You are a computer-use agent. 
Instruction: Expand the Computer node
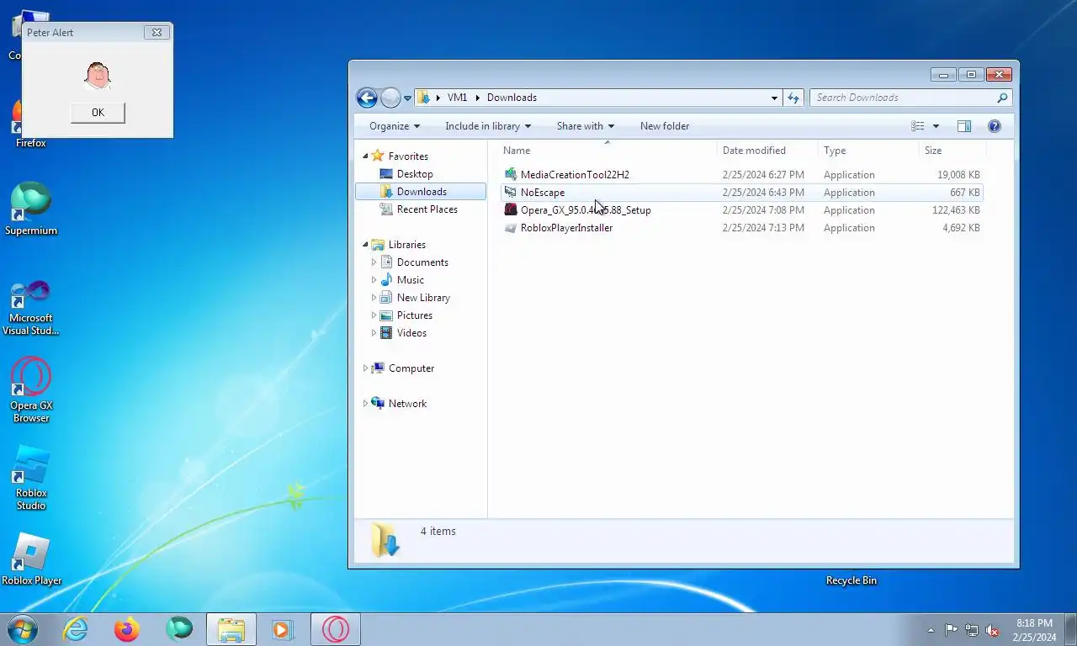pyautogui.click(x=366, y=368)
